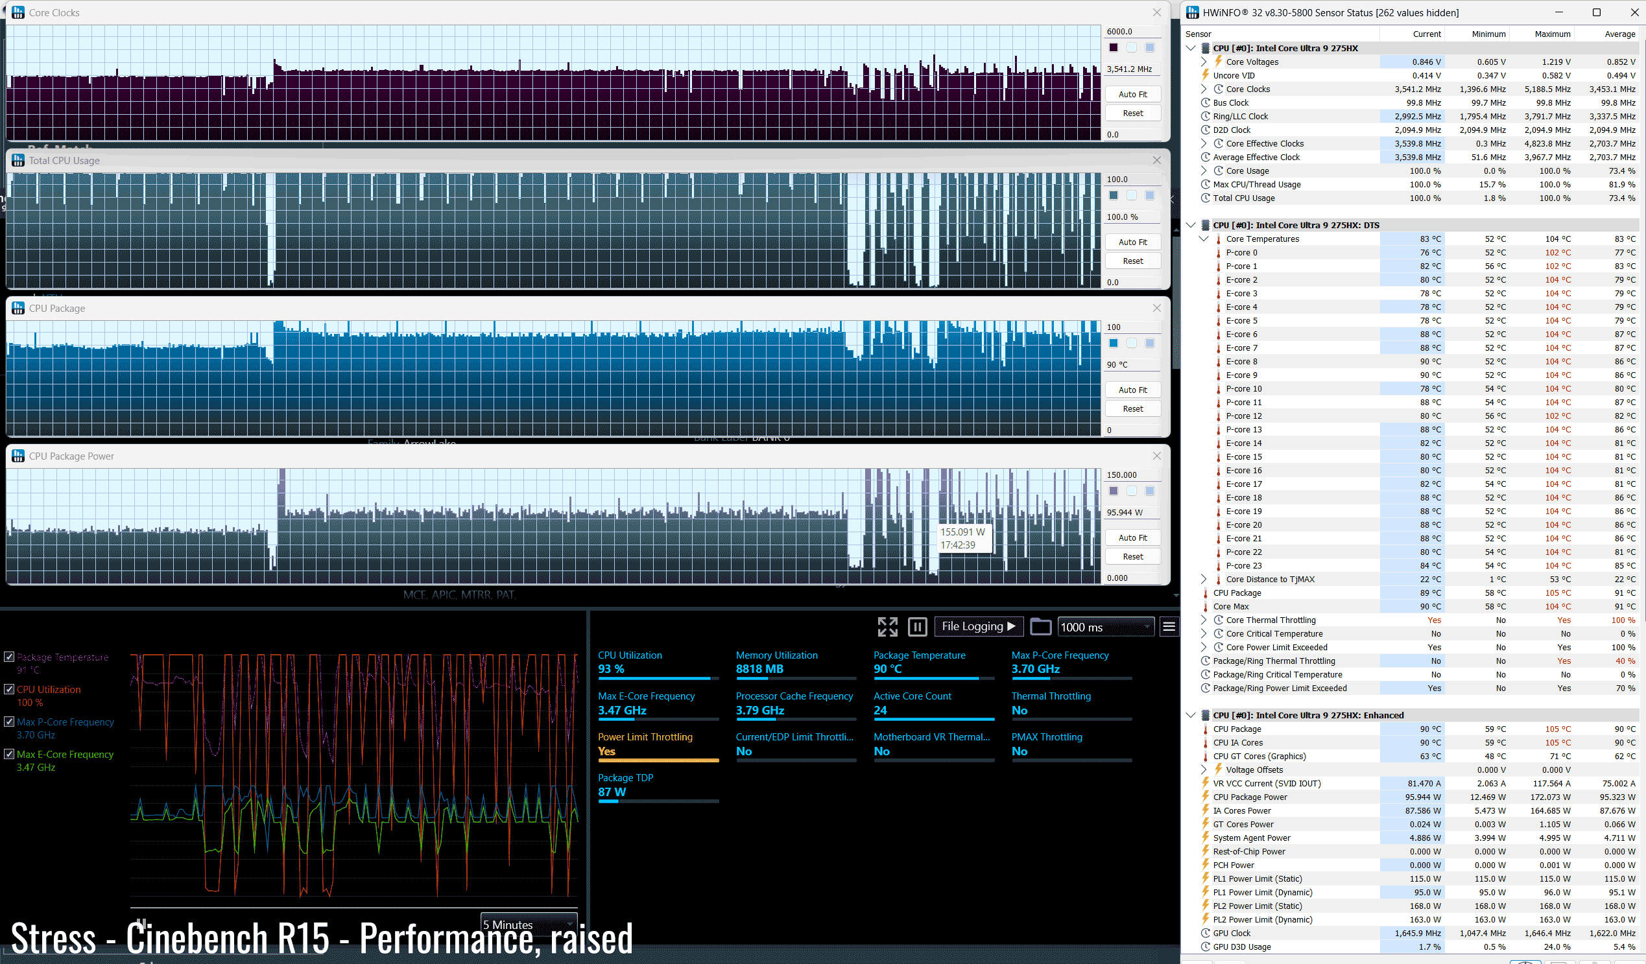Viewport: 1646px width, 964px height.
Task: Disable Max E-Core Frequency checkbox
Action: point(9,754)
